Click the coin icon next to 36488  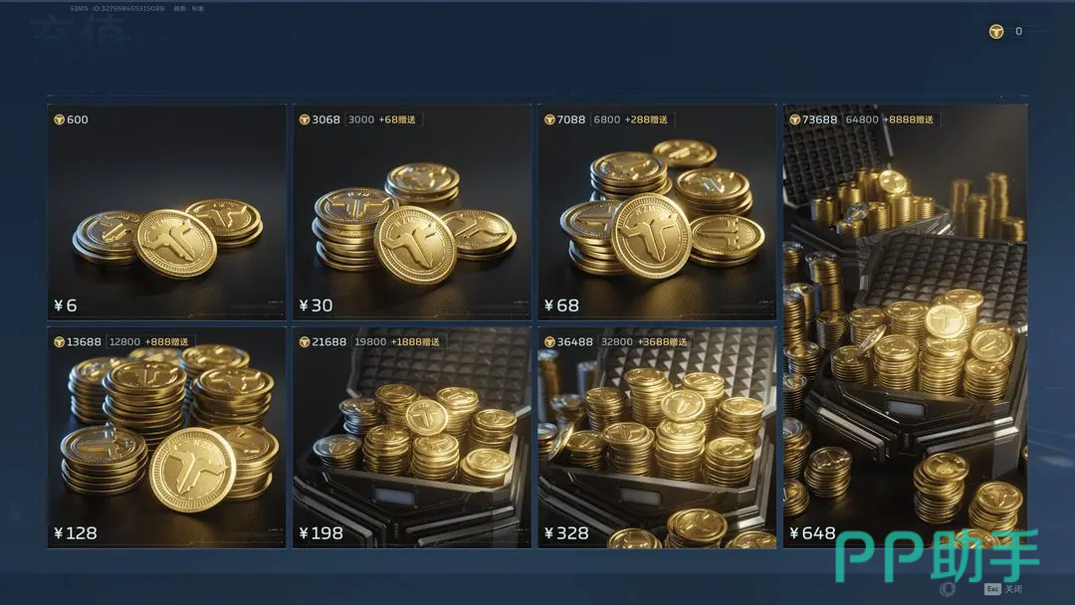point(549,342)
